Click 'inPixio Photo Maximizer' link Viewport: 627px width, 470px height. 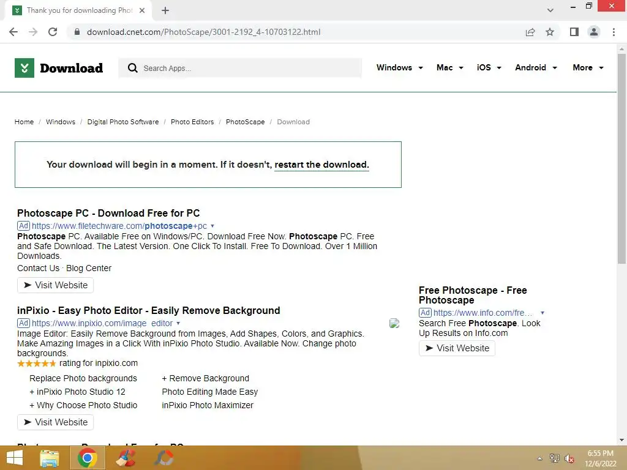208,405
